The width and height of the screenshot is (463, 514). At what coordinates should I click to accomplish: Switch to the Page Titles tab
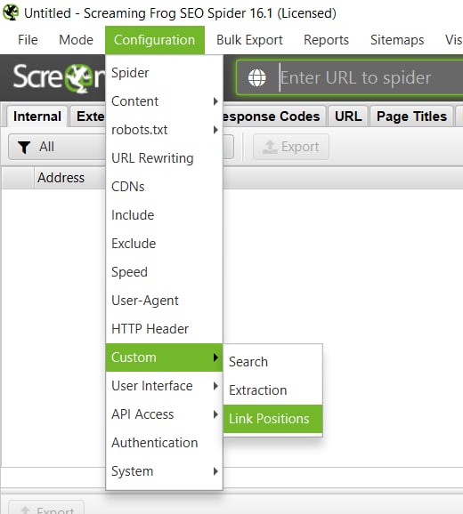pyautogui.click(x=411, y=116)
